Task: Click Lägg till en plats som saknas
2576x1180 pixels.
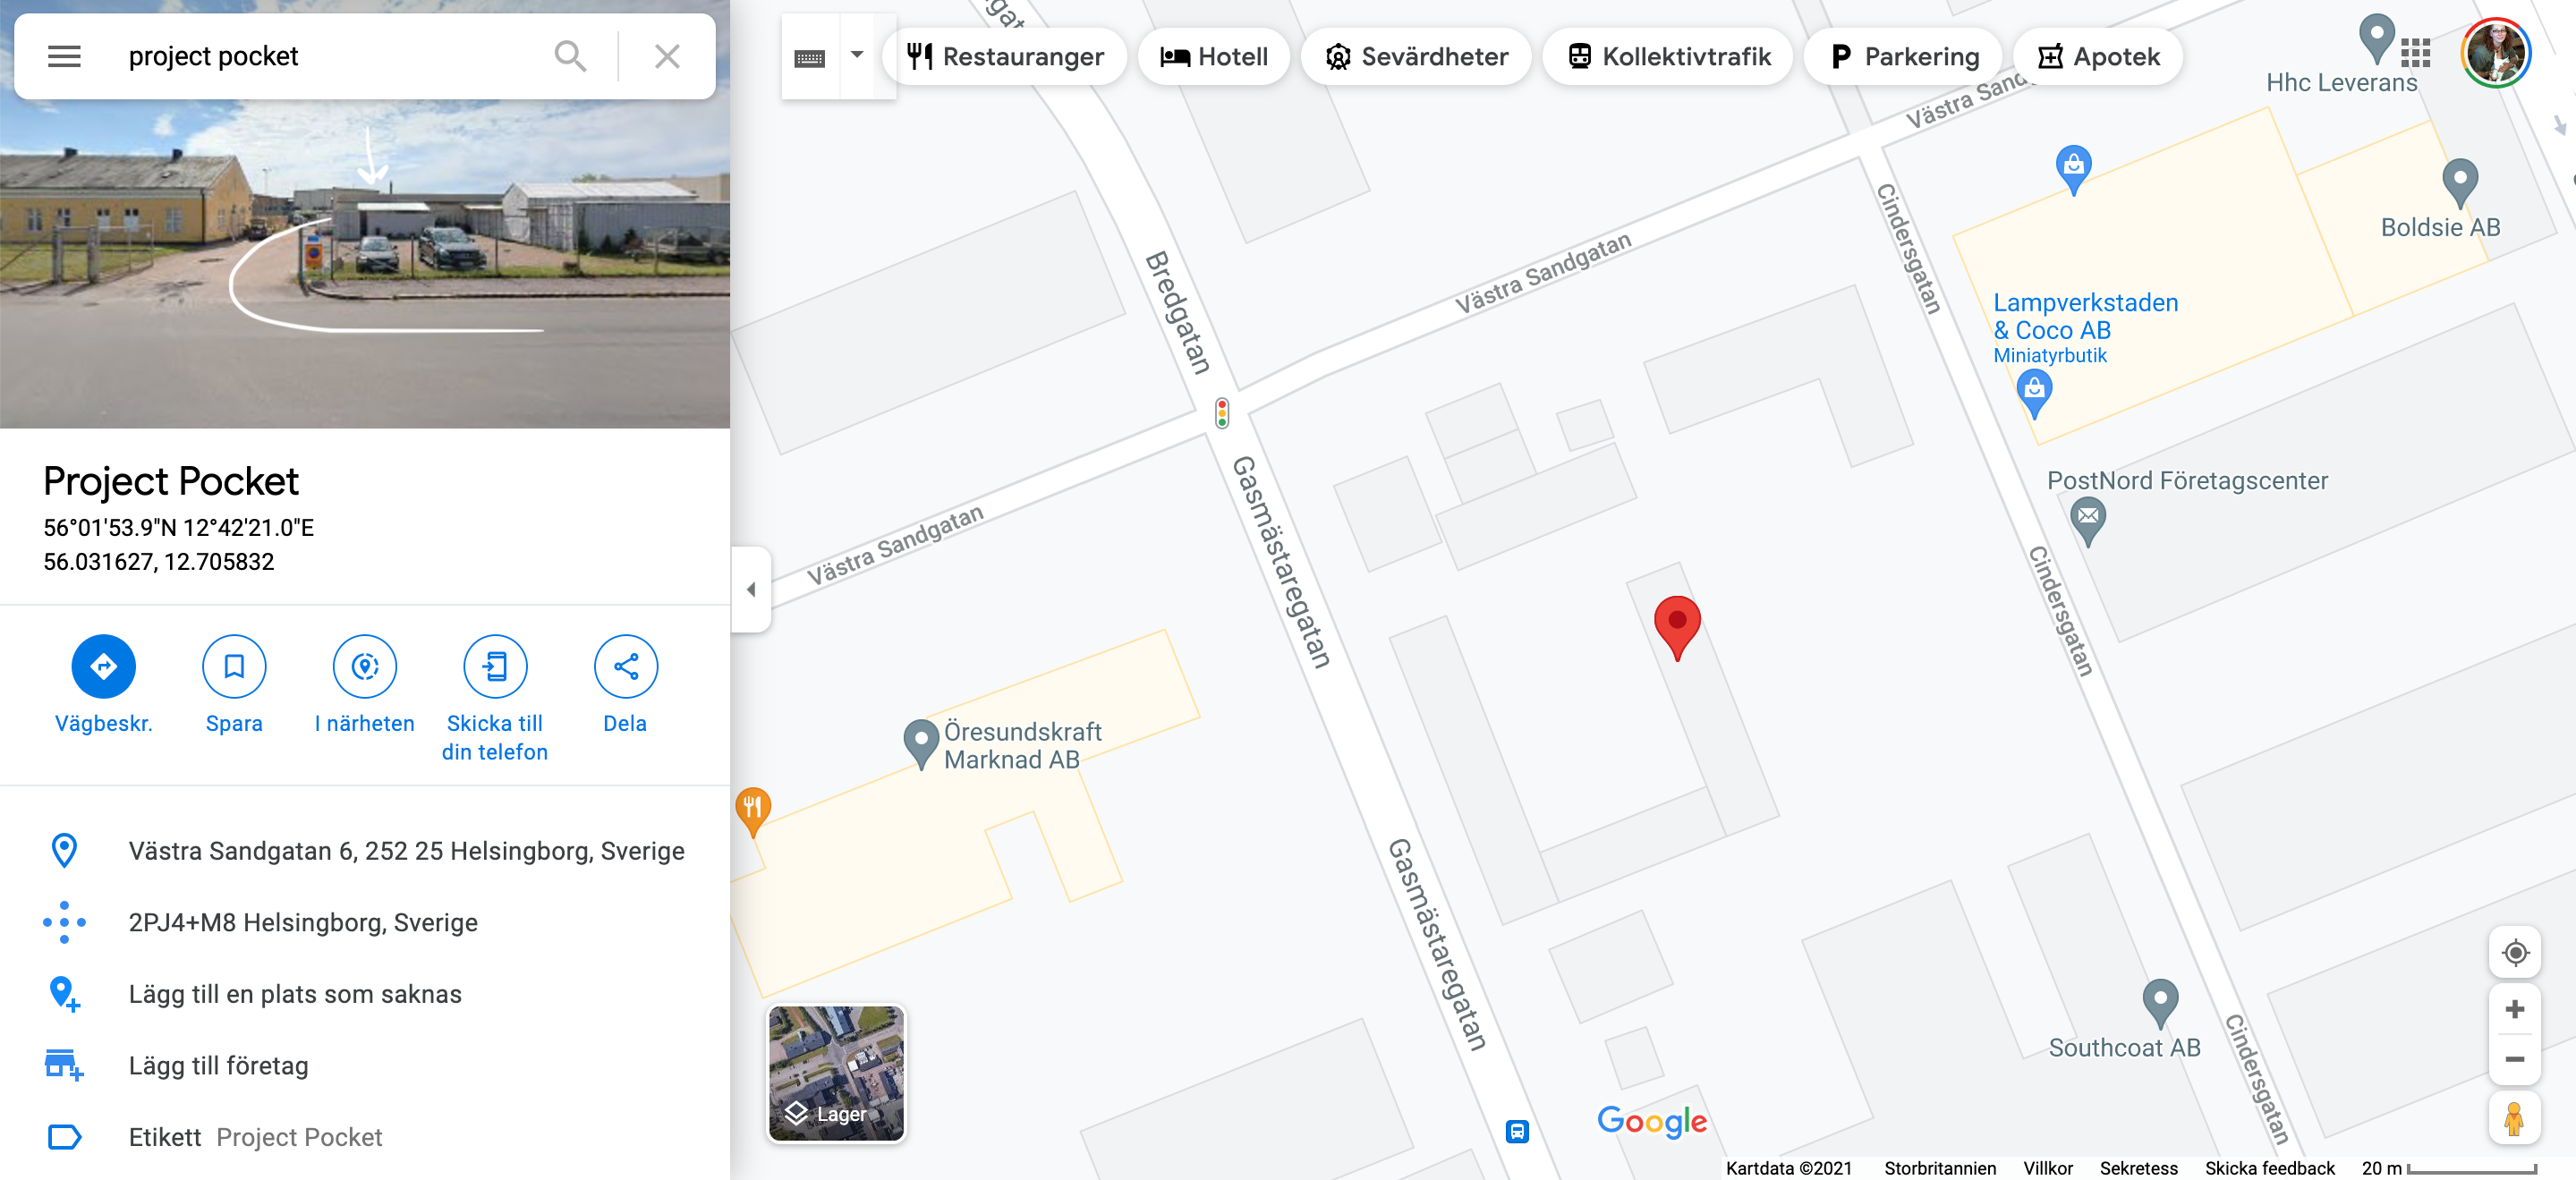Action: [x=295, y=994]
